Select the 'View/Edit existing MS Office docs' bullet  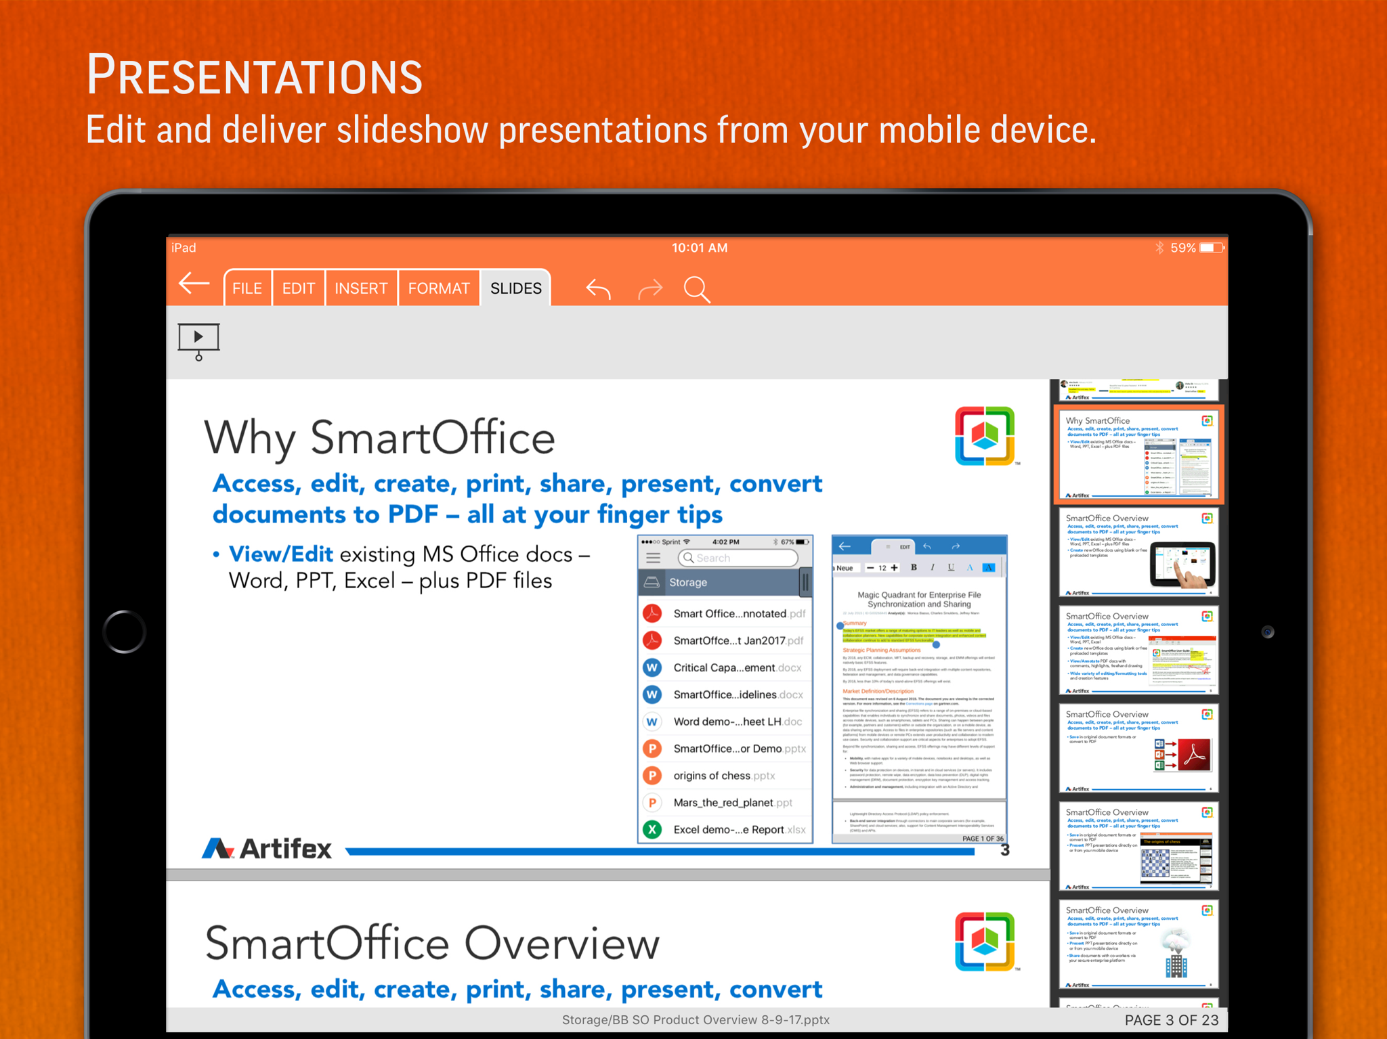click(x=410, y=567)
